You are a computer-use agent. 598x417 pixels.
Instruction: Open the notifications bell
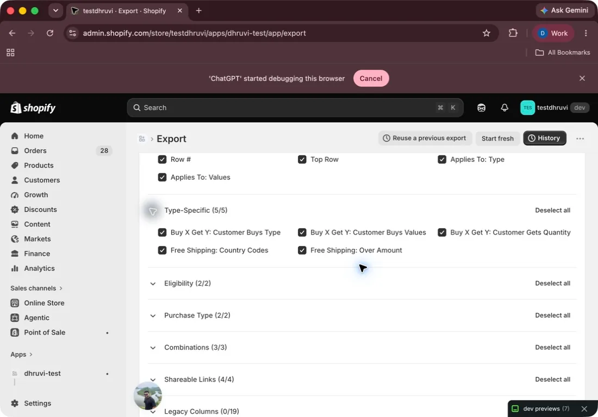point(504,108)
